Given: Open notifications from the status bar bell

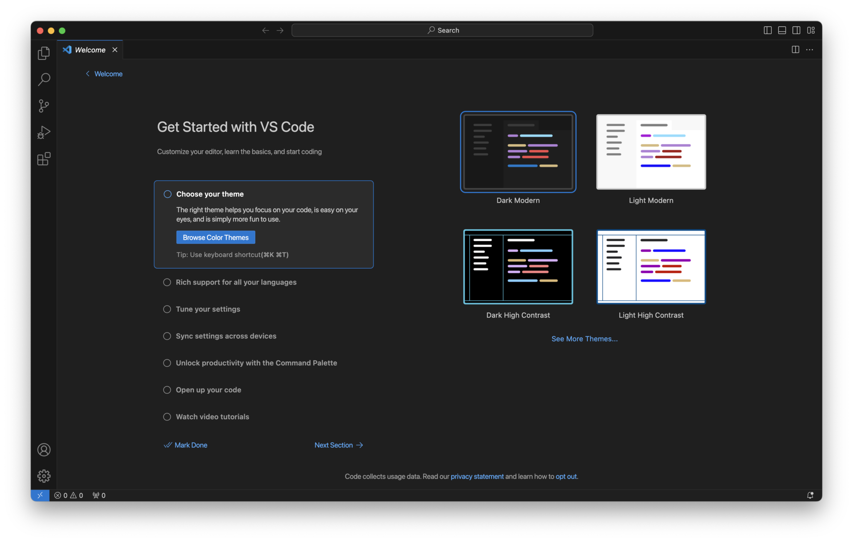Looking at the screenshot, I should pyautogui.click(x=810, y=495).
